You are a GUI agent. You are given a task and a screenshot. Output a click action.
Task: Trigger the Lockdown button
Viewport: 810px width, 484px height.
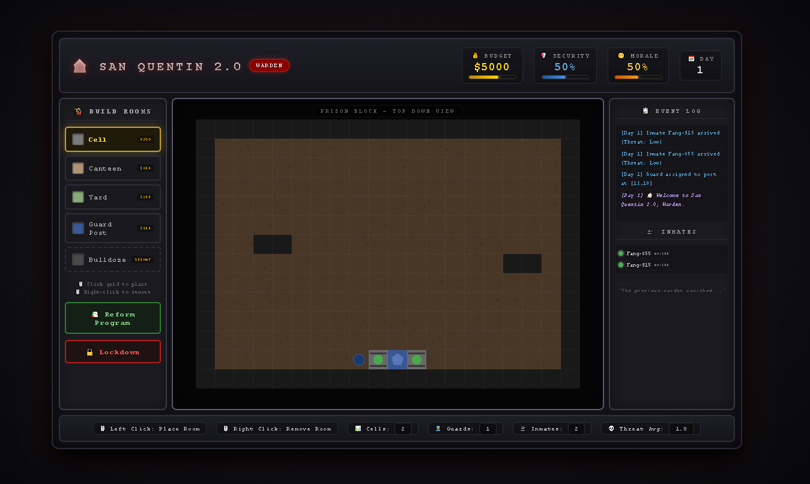click(x=113, y=352)
